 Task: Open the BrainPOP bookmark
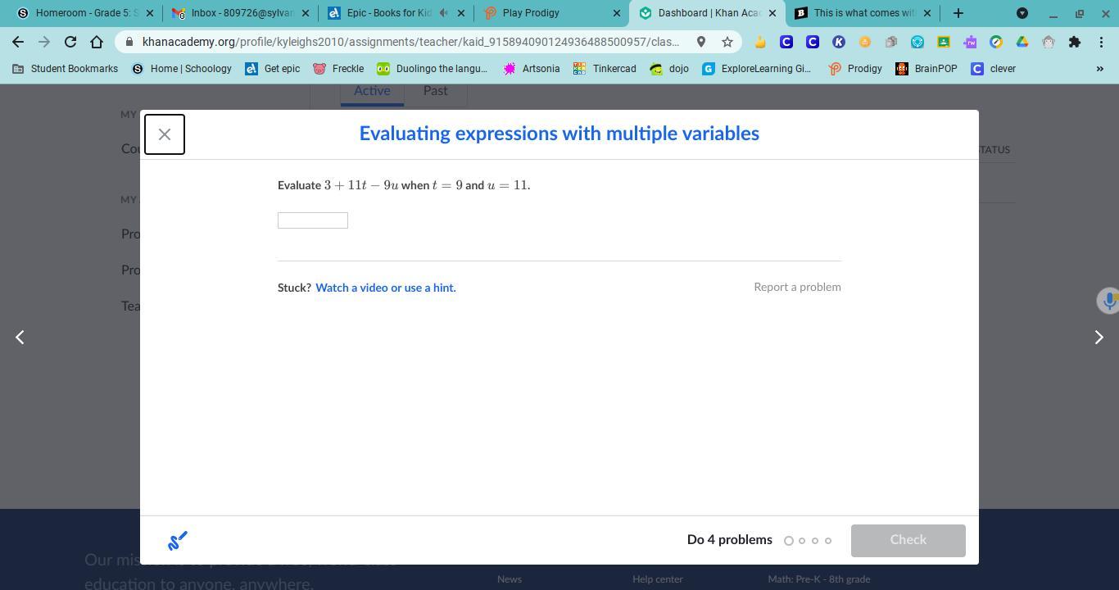[926, 69]
